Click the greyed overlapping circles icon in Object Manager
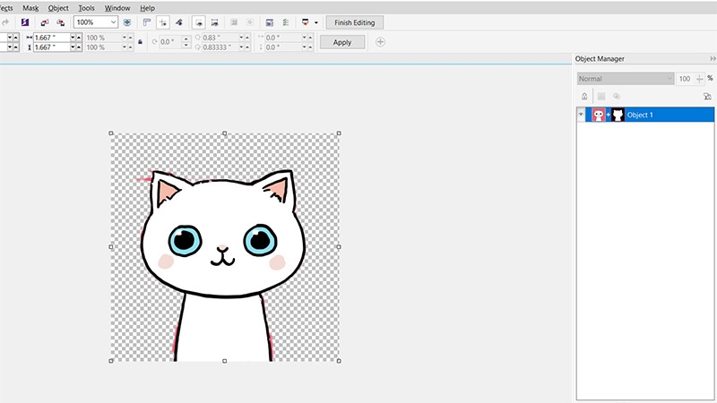 point(617,96)
